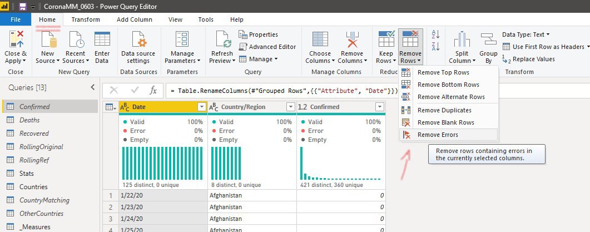Click the Home ribbon tab
This screenshot has width=590, height=232.
coord(47,19)
